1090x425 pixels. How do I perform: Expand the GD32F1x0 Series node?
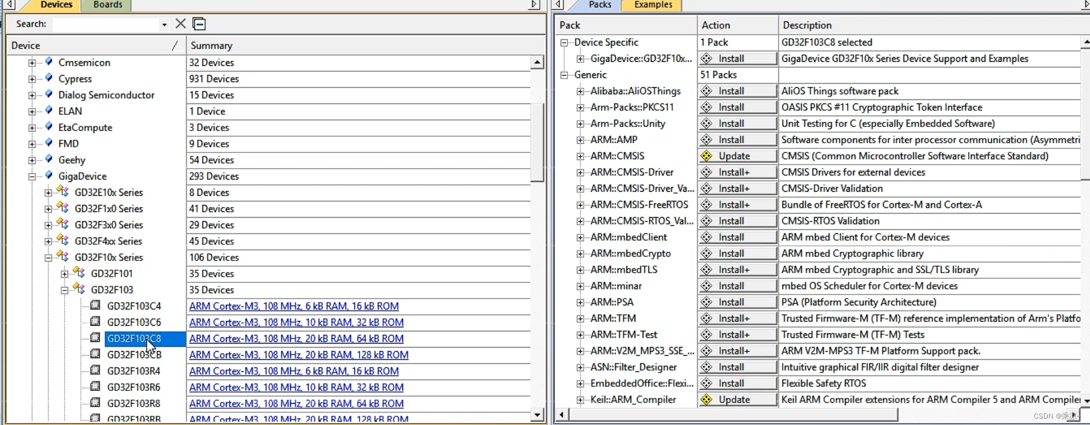(x=48, y=208)
